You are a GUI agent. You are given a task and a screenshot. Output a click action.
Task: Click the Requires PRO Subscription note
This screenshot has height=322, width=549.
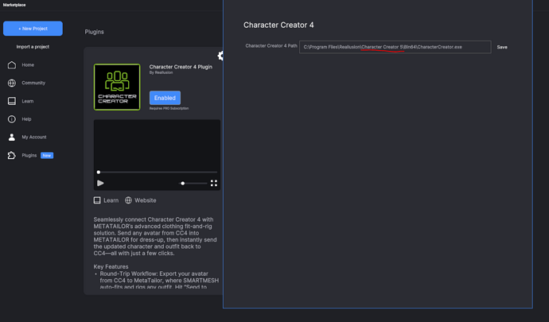[169, 108]
